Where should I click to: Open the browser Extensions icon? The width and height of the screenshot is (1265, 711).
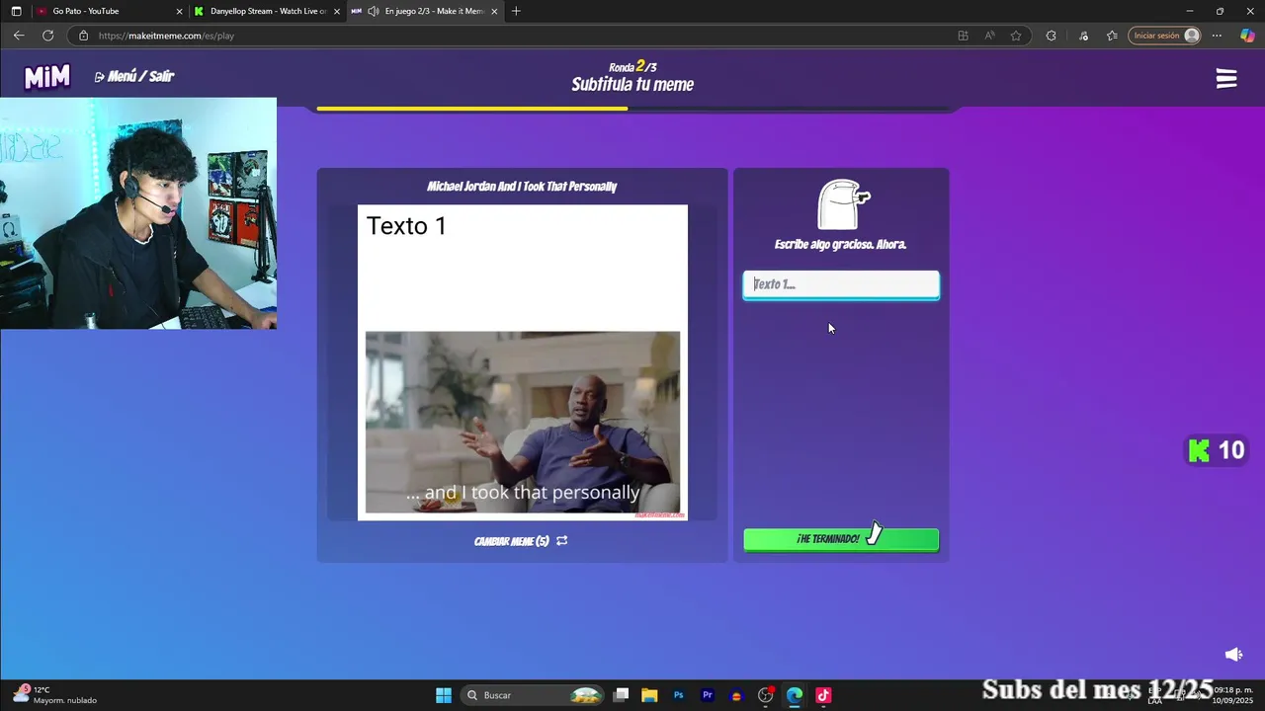(1051, 36)
